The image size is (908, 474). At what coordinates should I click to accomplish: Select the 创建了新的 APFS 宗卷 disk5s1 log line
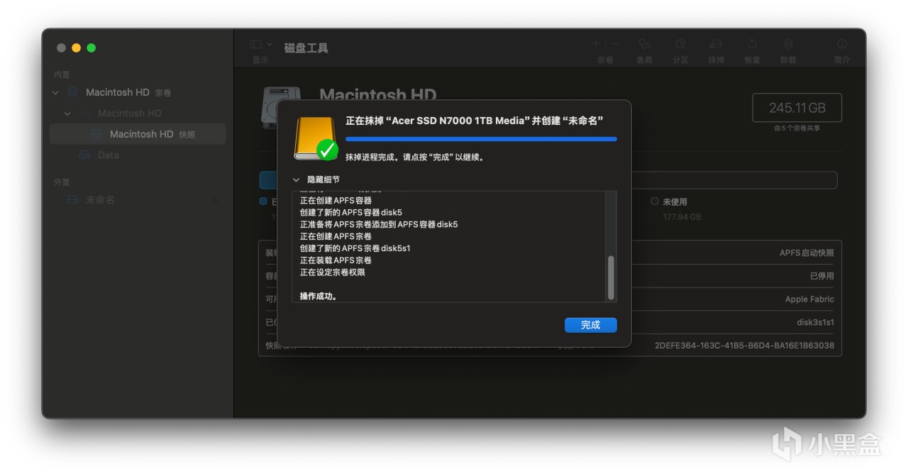point(355,248)
